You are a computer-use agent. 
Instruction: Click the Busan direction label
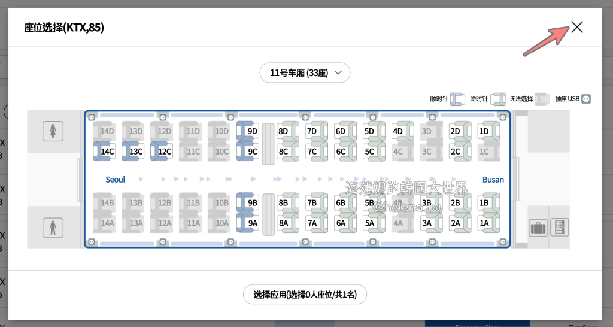coord(493,180)
